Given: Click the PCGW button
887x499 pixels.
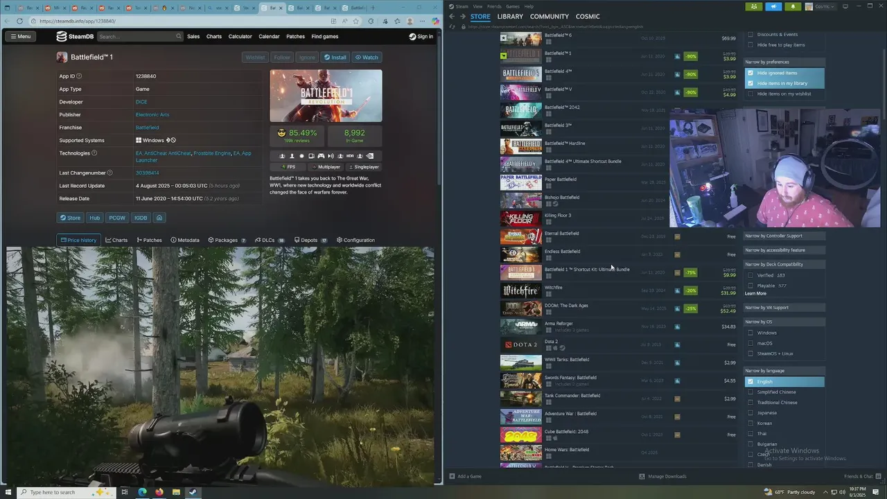Looking at the screenshot, I should (117, 218).
